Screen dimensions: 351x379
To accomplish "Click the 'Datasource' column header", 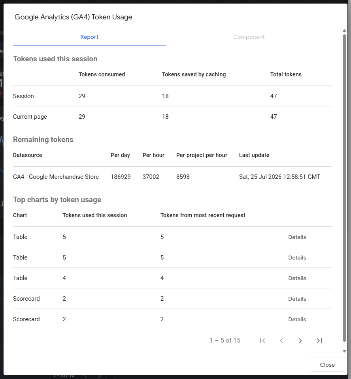I will pyautogui.click(x=28, y=155).
